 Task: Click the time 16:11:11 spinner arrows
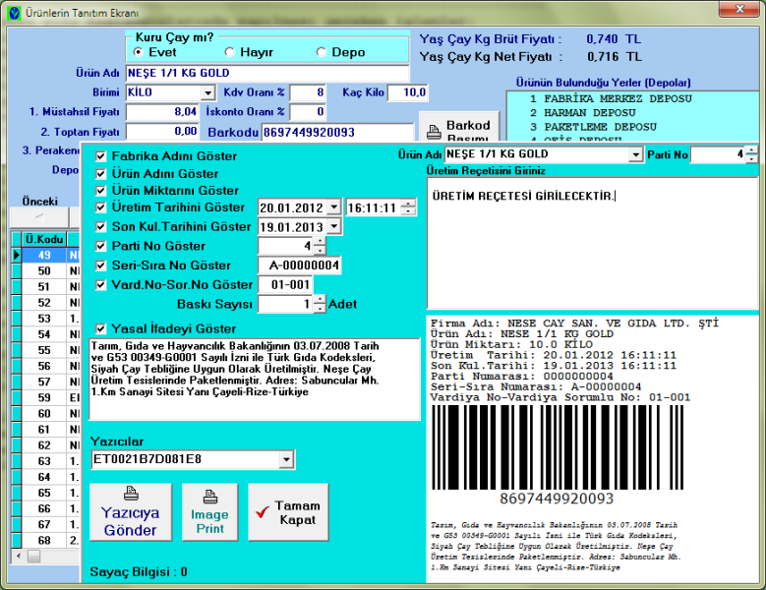408,207
